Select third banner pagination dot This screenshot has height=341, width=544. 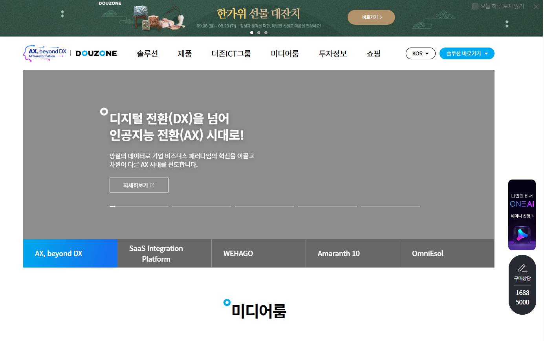pos(266,33)
